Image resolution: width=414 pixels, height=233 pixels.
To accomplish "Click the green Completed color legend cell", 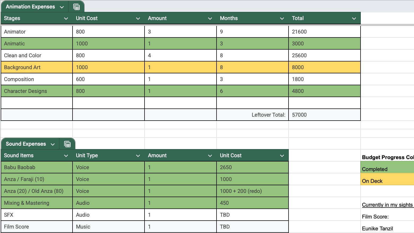I will tap(387, 169).
